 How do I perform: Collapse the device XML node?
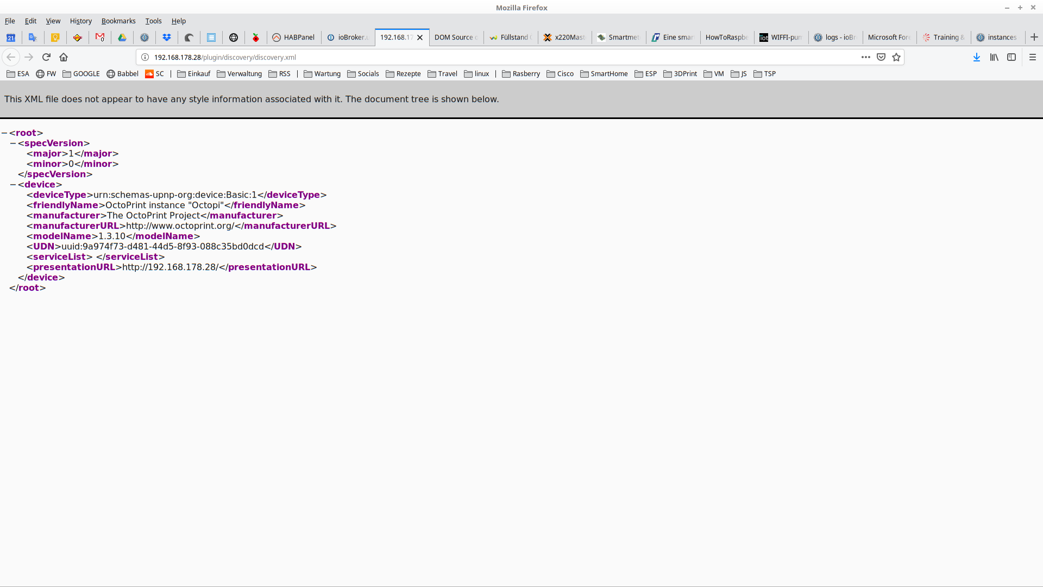[x=13, y=185]
